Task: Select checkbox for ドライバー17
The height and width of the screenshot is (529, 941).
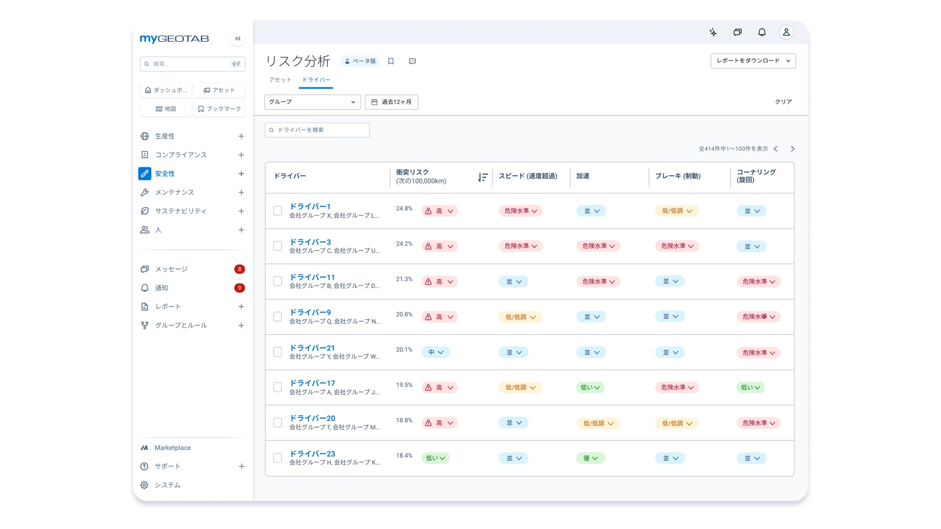Action: pos(277,387)
